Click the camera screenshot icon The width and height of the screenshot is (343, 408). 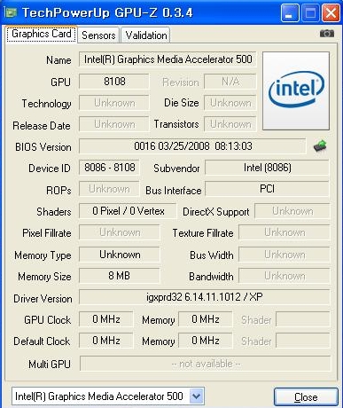pyautogui.click(x=327, y=34)
